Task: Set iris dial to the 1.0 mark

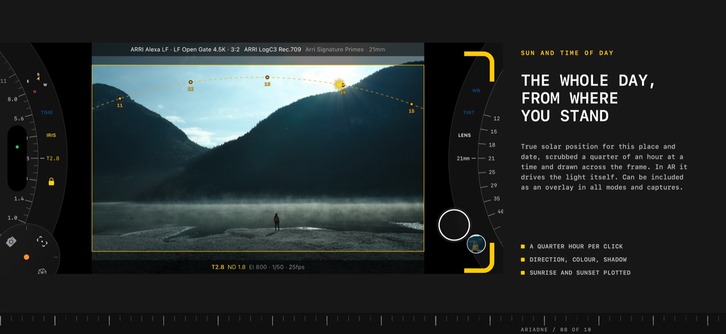Action: [x=12, y=218]
